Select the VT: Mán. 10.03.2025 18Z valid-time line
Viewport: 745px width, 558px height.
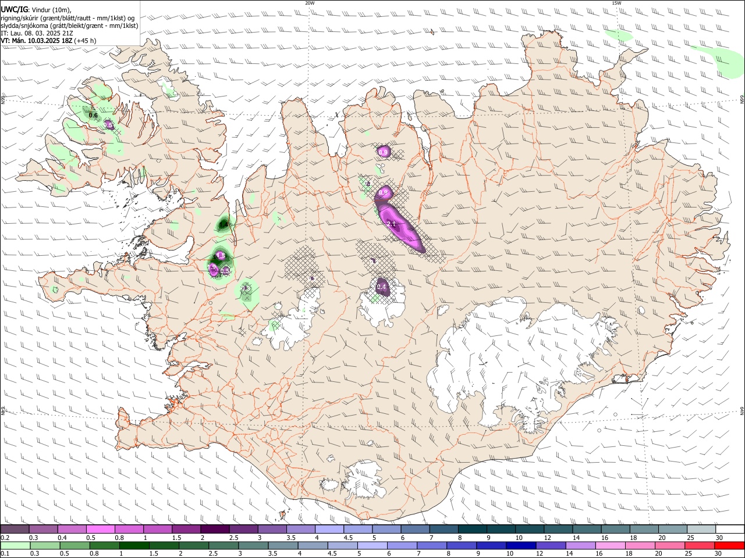click(49, 41)
